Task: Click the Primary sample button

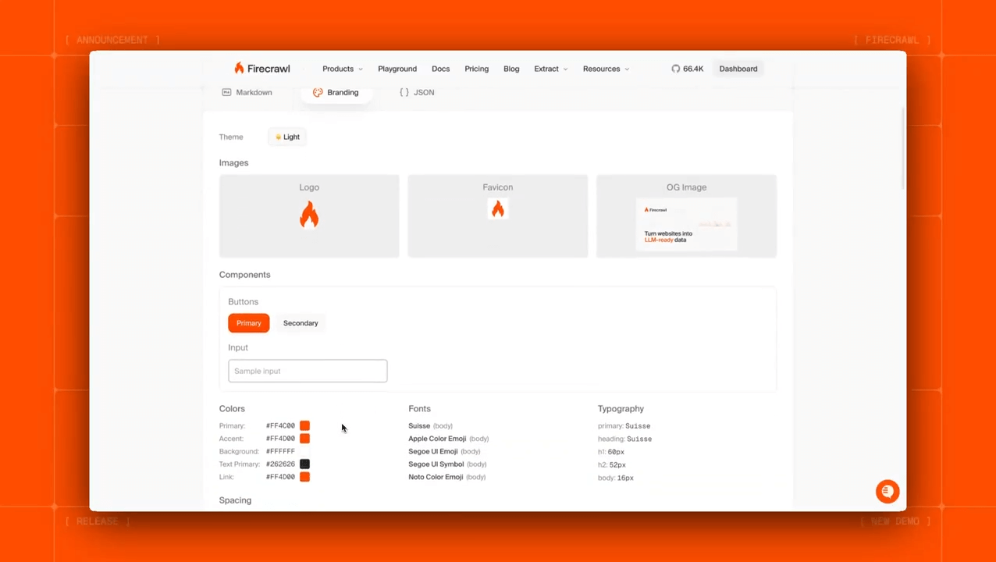Action: (248, 323)
